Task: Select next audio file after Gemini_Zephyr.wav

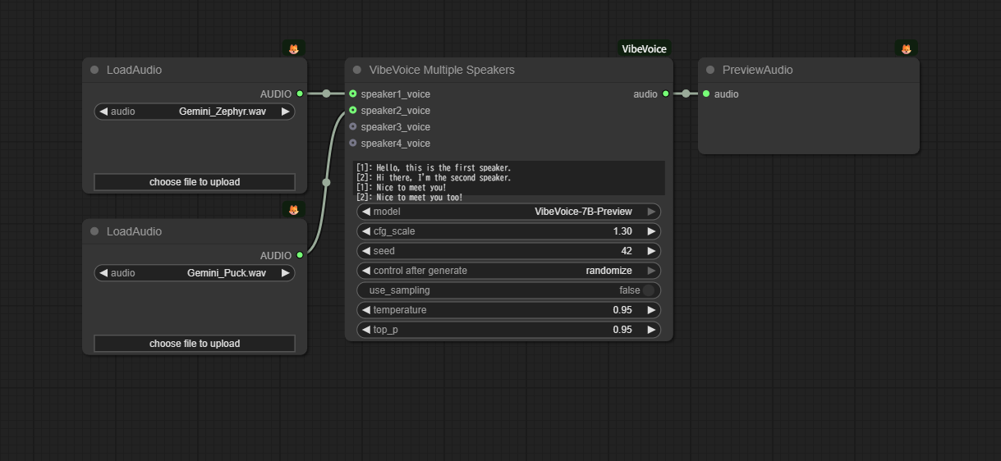Action: 286,112
